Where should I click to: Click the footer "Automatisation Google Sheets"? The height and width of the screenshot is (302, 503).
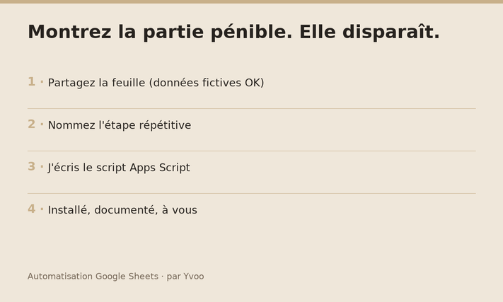[x=93, y=277]
